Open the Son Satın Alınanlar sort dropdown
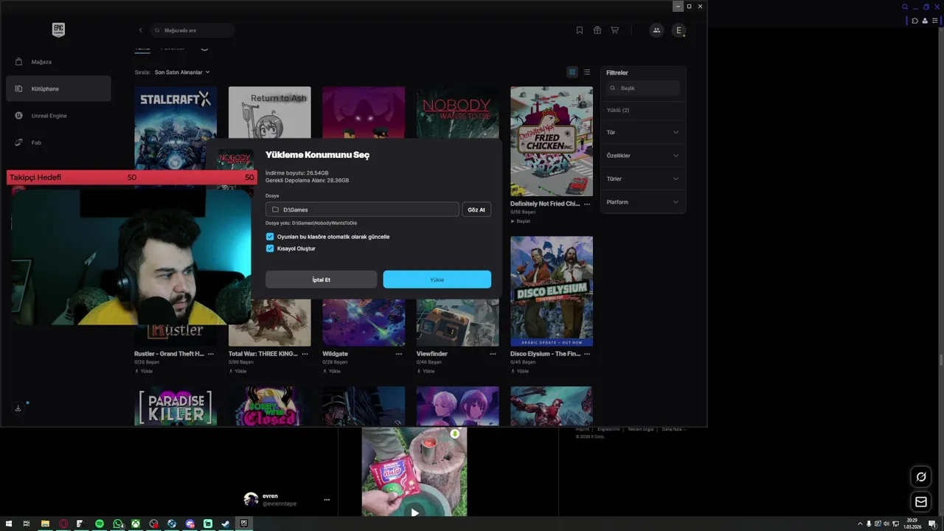The height and width of the screenshot is (531, 944). 182,72
